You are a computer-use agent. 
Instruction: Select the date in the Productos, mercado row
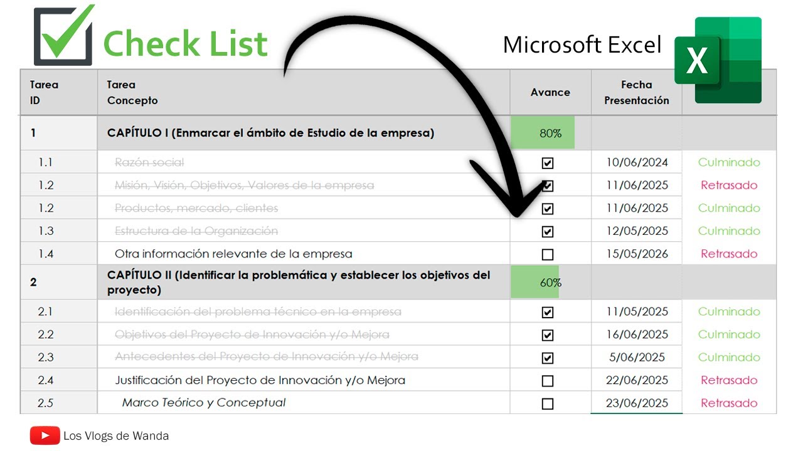(637, 208)
